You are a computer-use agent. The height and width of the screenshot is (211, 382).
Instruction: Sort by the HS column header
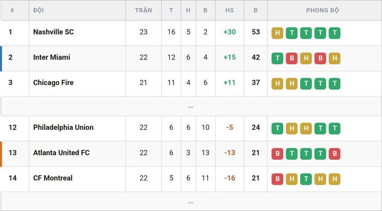point(230,10)
